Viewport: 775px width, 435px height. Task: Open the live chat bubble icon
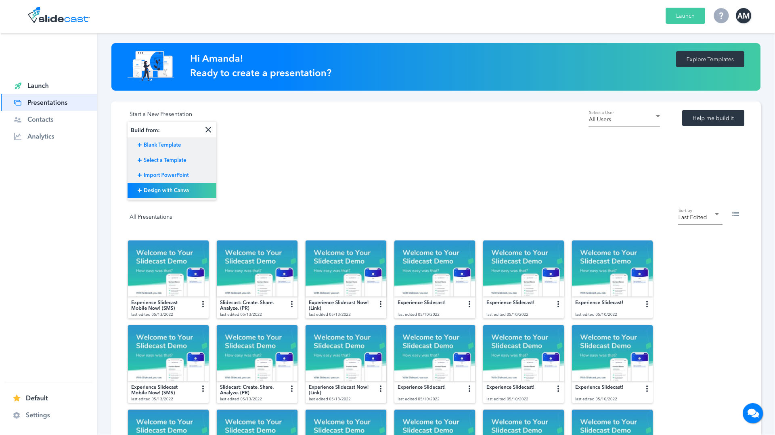tap(752, 413)
